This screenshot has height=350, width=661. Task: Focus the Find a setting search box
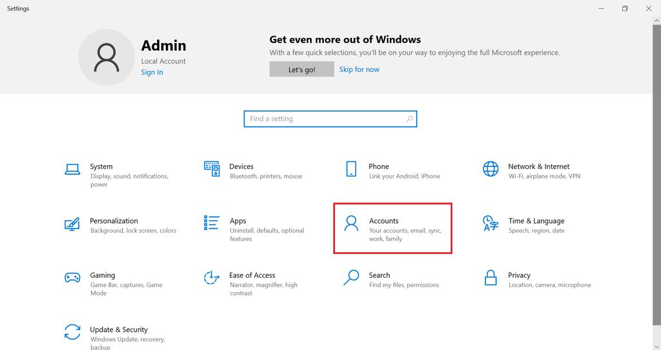330,119
